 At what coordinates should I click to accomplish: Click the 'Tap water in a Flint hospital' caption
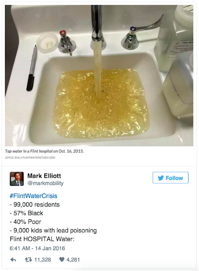pyautogui.click(x=44, y=151)
